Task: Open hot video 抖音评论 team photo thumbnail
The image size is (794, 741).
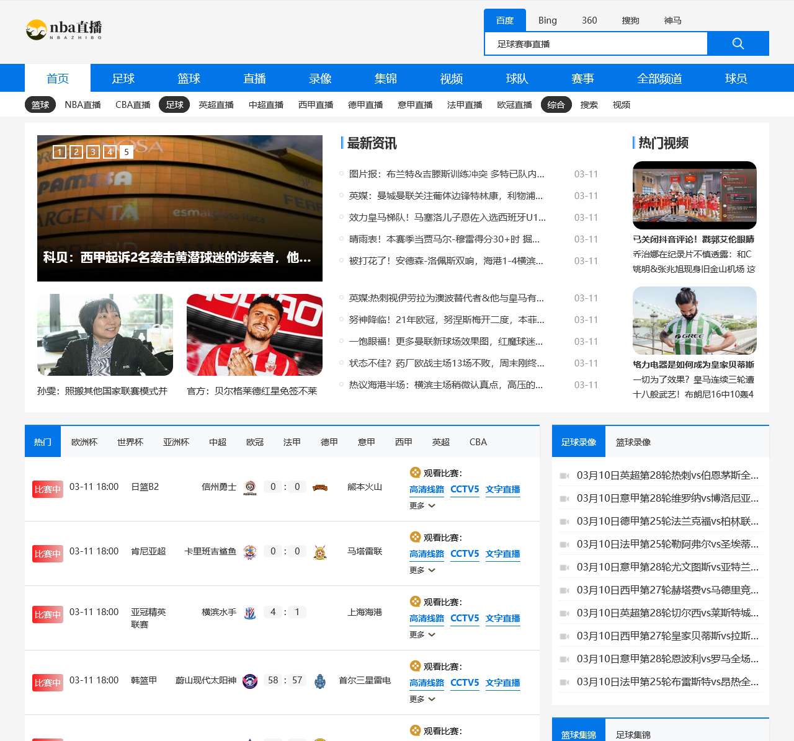Action: click(695, 195)
